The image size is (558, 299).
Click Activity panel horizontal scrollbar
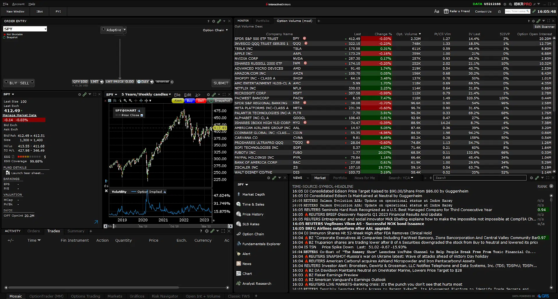tap(93, 288)
